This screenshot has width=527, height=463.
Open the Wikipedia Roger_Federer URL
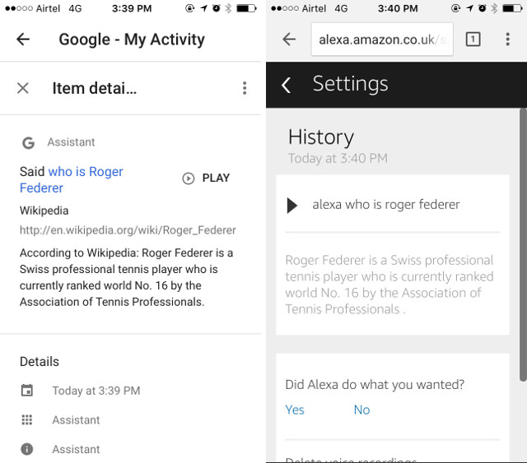128,230
